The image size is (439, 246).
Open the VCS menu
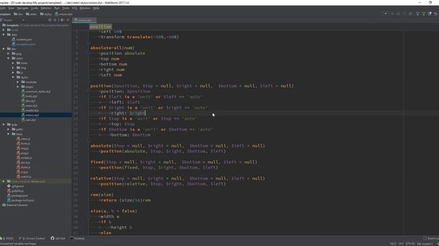tap(74, 8)
